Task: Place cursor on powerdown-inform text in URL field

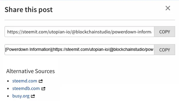Action: (x=132, y=32)
